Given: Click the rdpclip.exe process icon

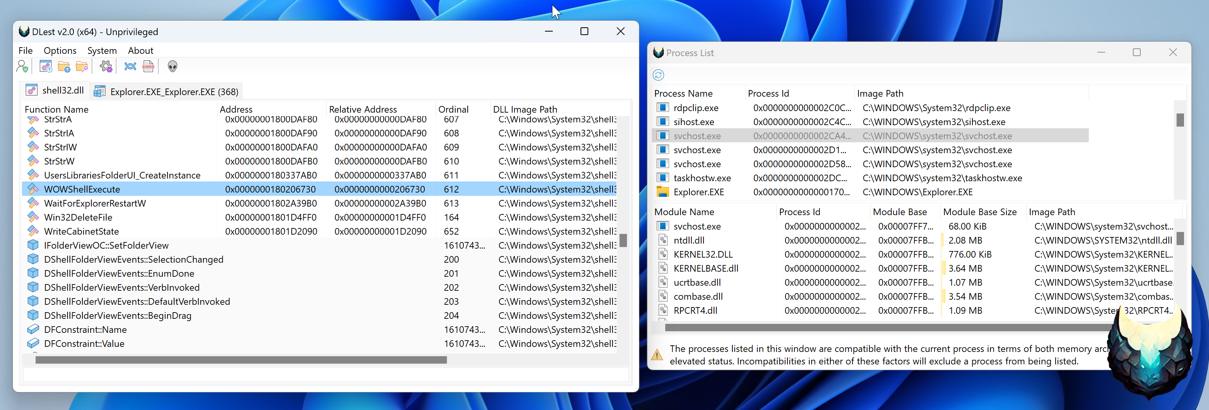Looking at the screenshot, I should click(x=663, y=107).
